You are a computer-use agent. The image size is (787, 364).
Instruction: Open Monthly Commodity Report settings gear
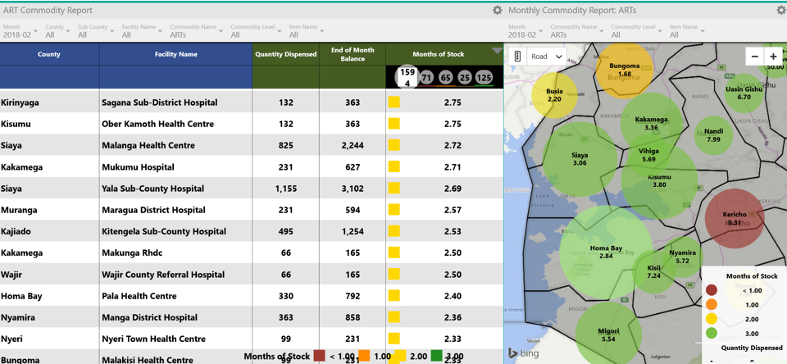pos(780,11)
